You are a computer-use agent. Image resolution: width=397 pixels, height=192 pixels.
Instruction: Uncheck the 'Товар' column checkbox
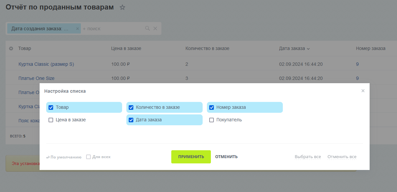(51, 108)
